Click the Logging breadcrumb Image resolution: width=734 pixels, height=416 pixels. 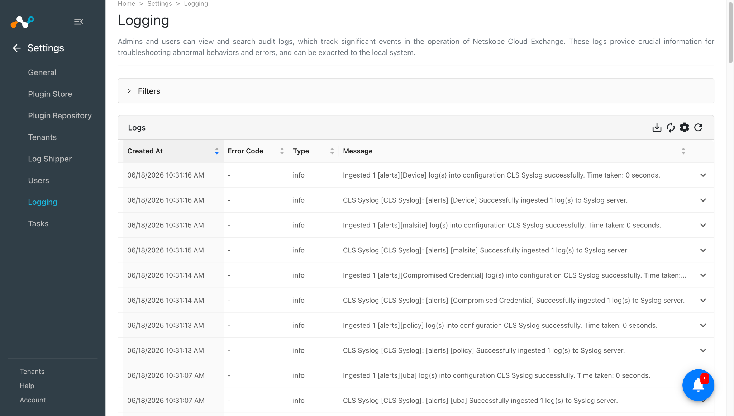pyautogui.click(x=196, y=4)
